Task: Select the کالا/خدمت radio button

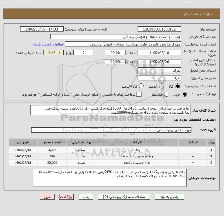Action: point(141,86)
